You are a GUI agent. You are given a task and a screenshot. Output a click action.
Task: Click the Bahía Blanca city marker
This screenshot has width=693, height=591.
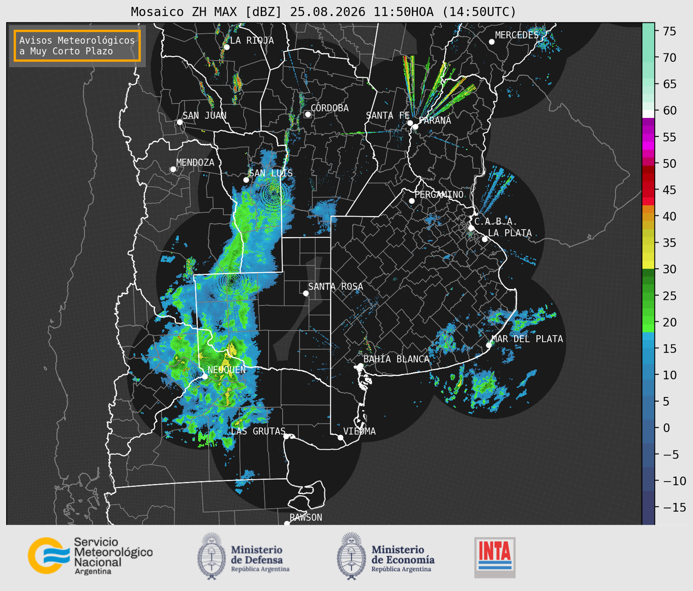point(360,366)
